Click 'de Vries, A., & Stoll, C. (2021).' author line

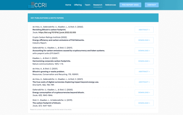pyautogui.click(x=45, y=69)
